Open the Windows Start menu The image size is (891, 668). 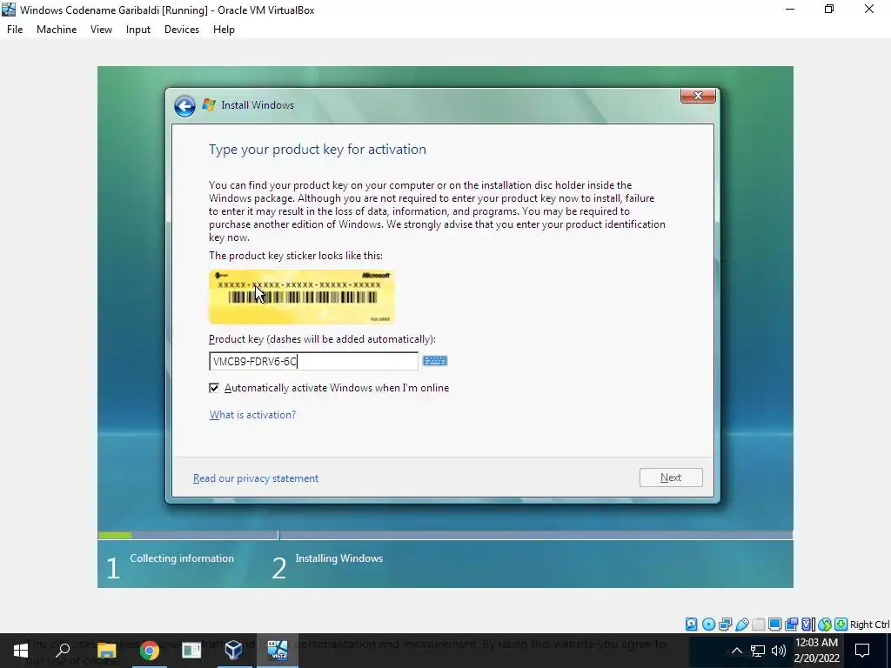pyautogui.click(x=21, y=650)
